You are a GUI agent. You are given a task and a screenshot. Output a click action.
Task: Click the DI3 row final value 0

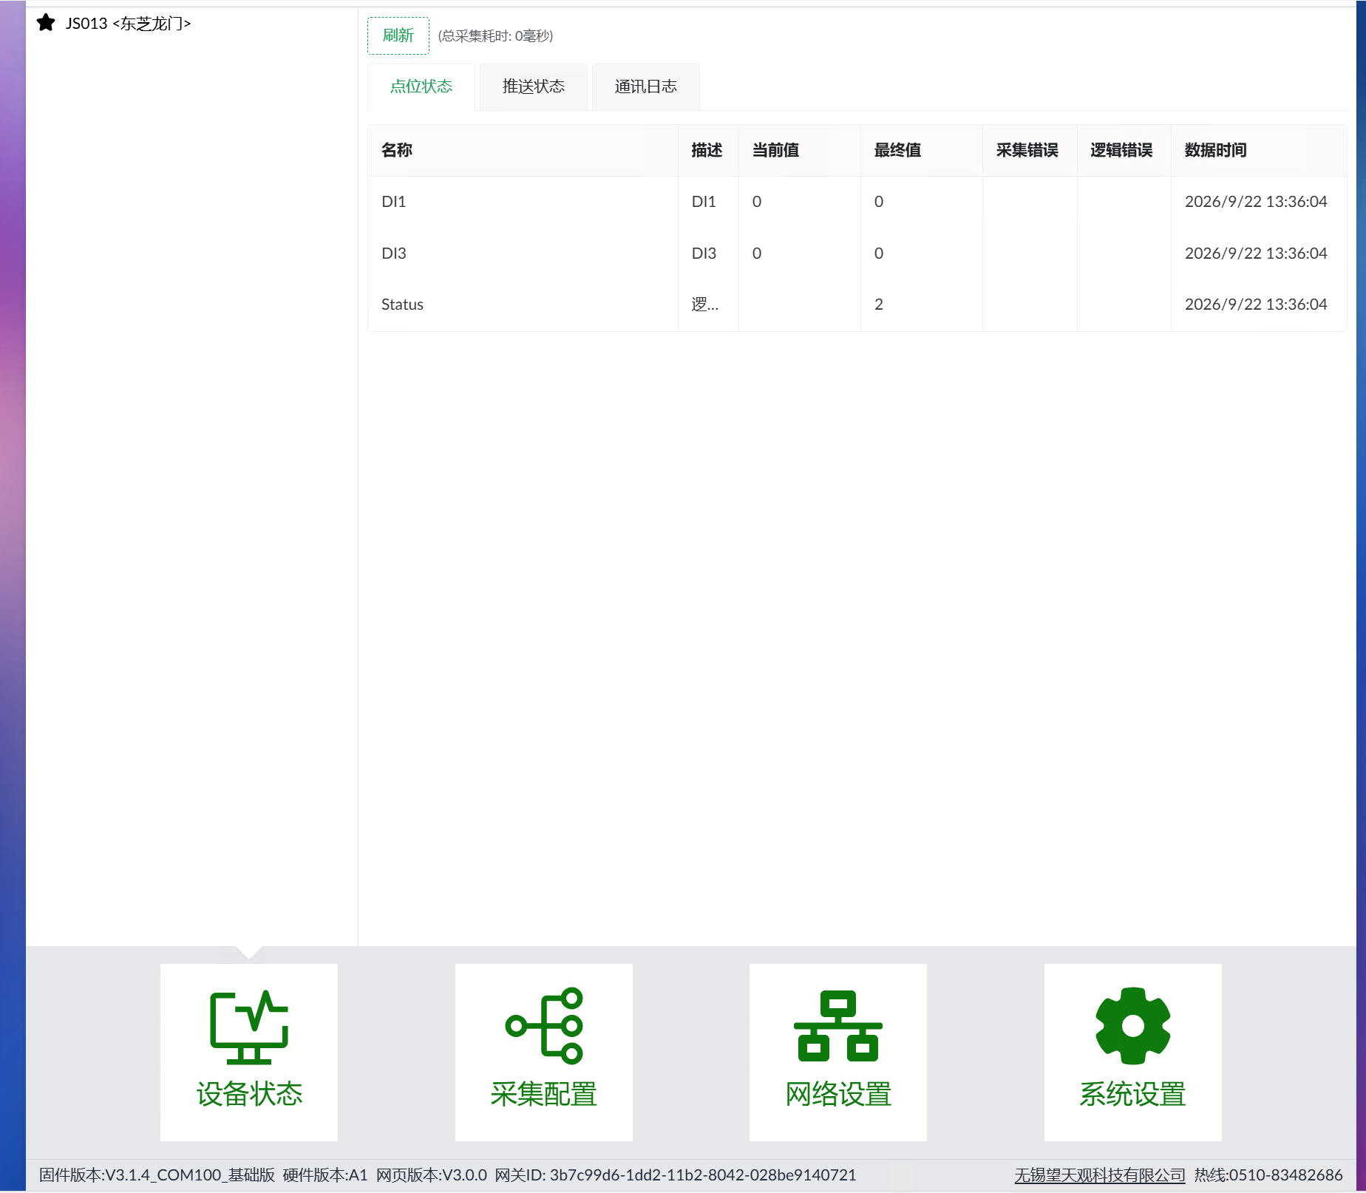(x=879, y=254)
